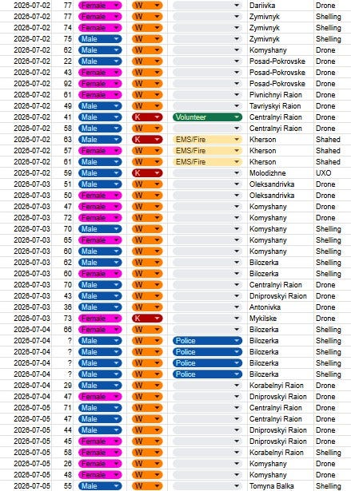Select the Centralnyi Raion cell in the age 71 row
Image resolution: width=351 pixels, height=491 pixels.
click(x=281, y=408)
